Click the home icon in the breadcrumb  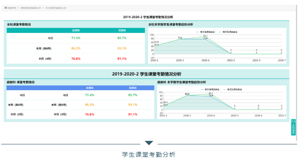click(x=6, y=8)
